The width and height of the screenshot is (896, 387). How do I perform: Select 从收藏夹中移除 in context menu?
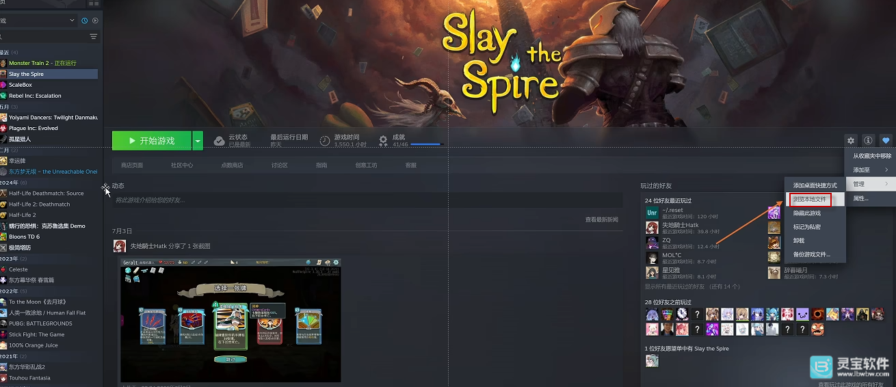point(871,156)
